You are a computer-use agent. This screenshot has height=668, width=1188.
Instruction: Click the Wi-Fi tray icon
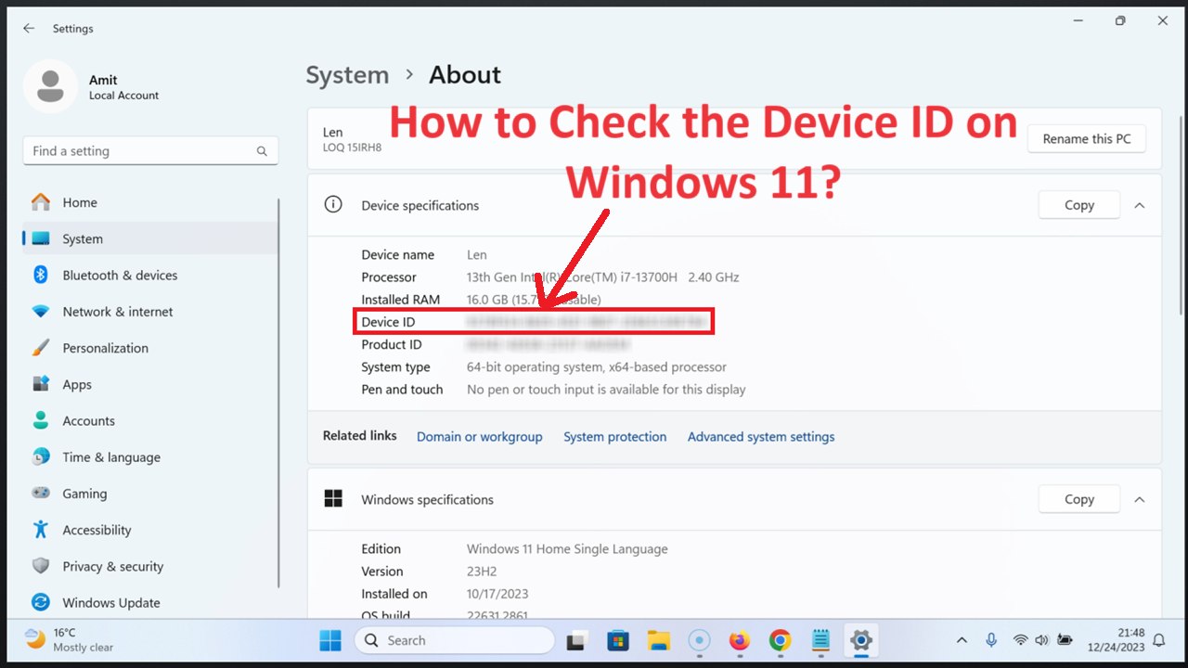[1020, 640]
